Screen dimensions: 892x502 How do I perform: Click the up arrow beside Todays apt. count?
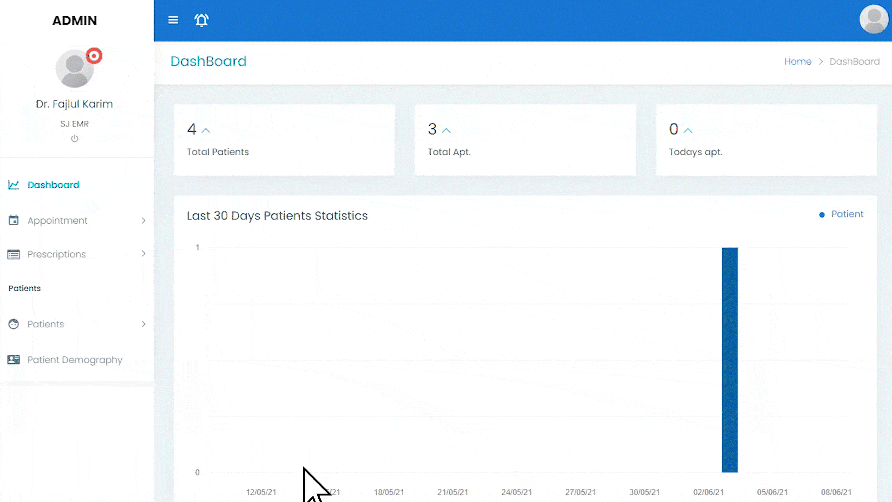pos(688,131)
